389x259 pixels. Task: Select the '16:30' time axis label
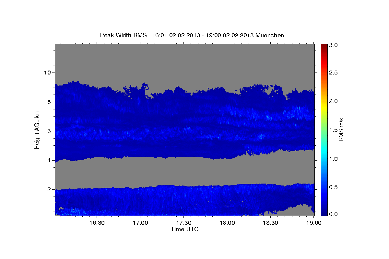(x=97, y=223)
